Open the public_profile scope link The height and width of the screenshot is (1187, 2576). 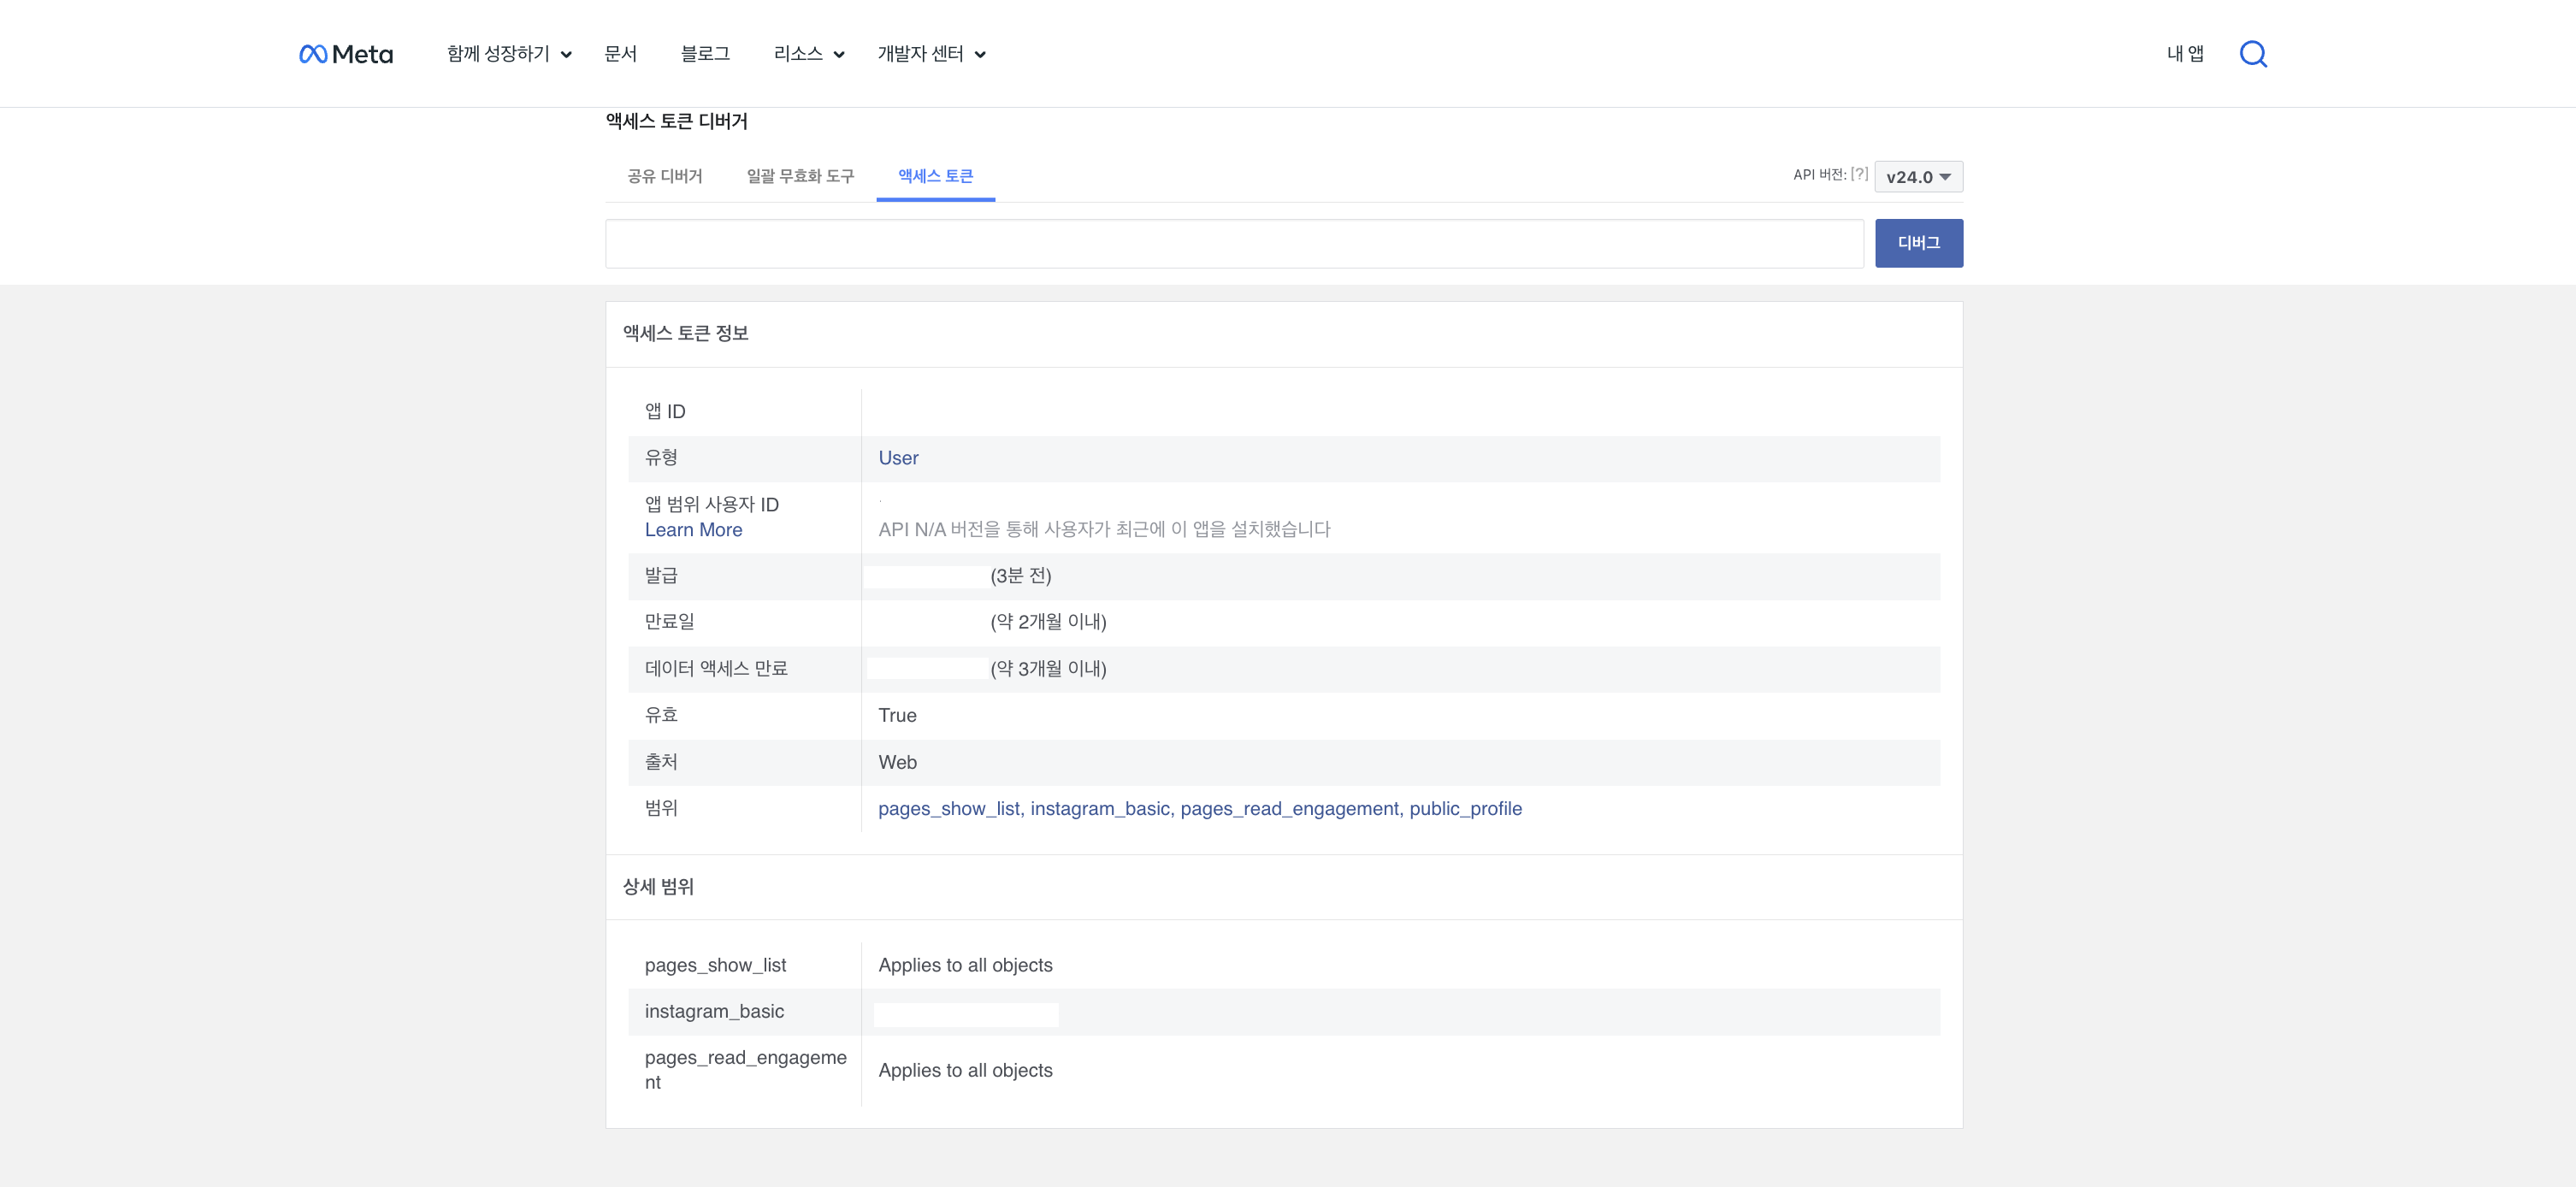1465,809
